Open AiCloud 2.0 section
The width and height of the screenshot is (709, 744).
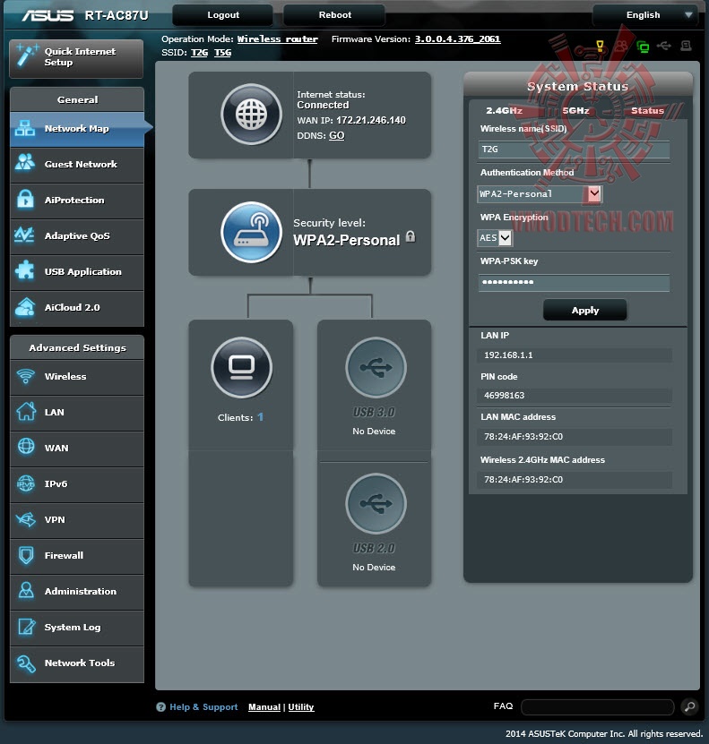pyautogui.click(x=77, y=308)
